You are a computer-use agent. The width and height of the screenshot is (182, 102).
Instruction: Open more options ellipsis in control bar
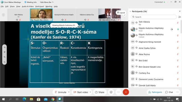[x=118, y=92]
